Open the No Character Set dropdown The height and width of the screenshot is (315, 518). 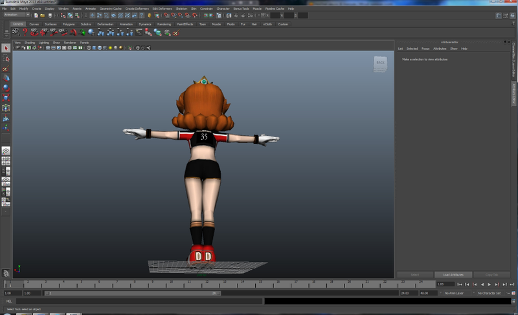click(x=491, y=293)
